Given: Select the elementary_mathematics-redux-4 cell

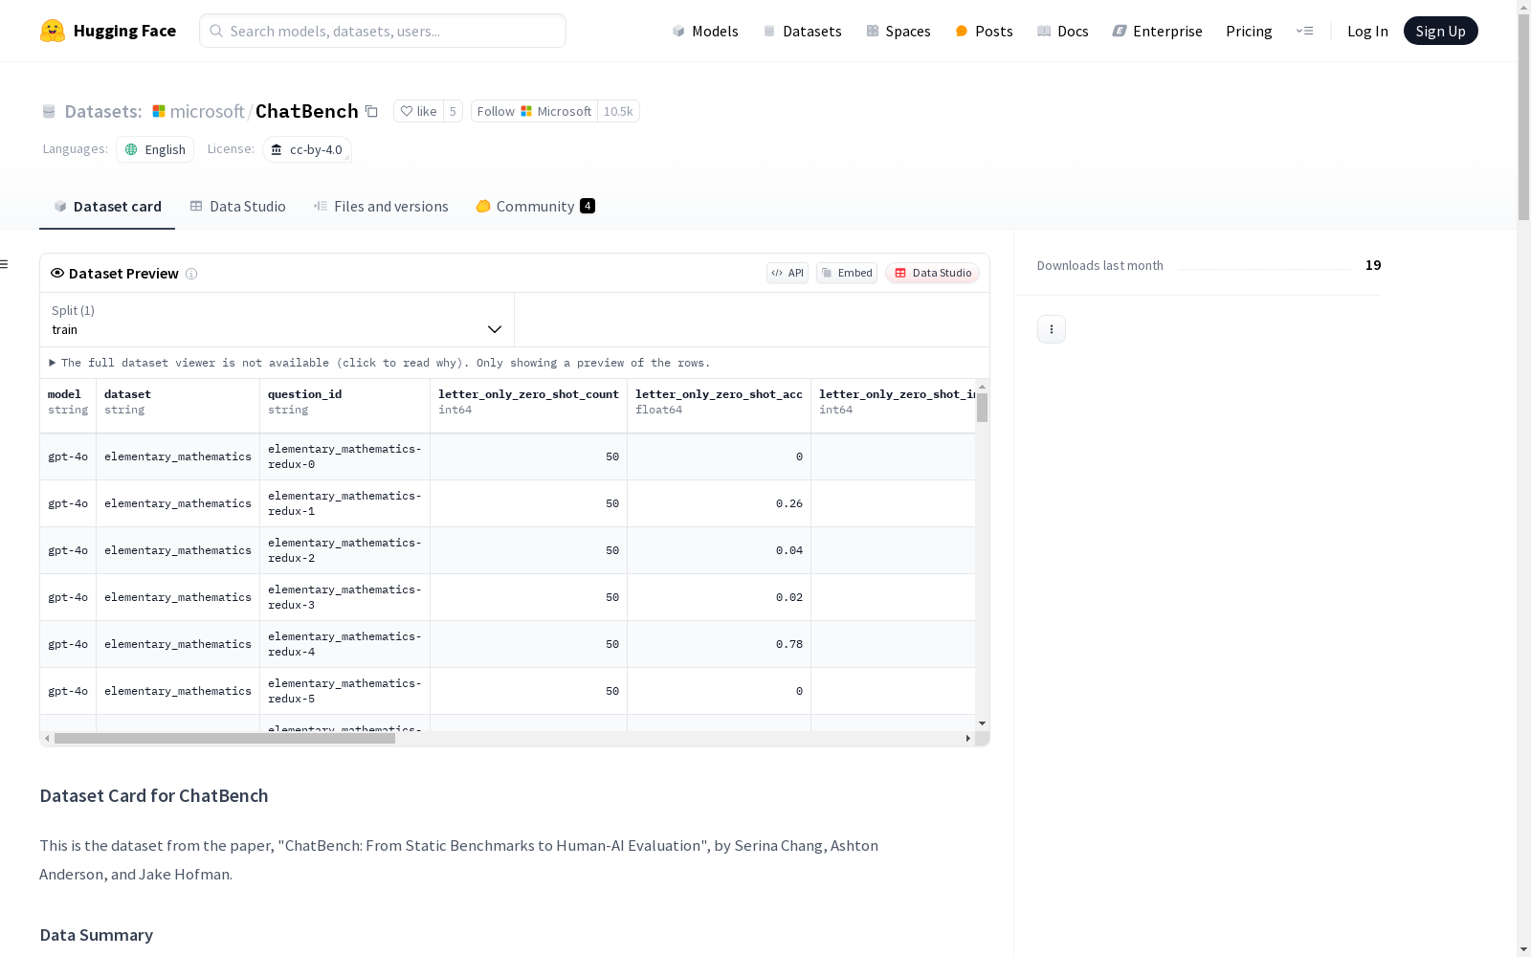Looking at the screenshot, I should (x=344, y=644).
